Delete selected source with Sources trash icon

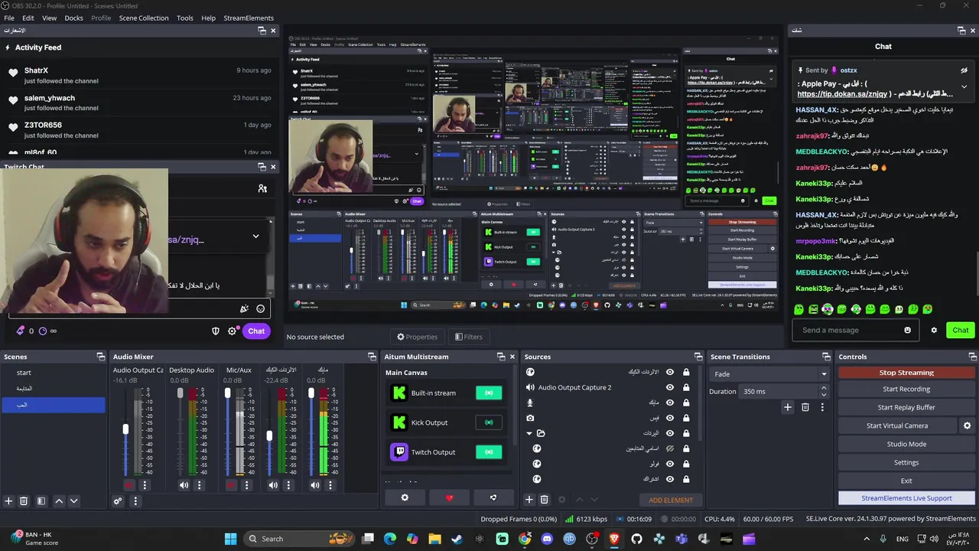[545, 500]
